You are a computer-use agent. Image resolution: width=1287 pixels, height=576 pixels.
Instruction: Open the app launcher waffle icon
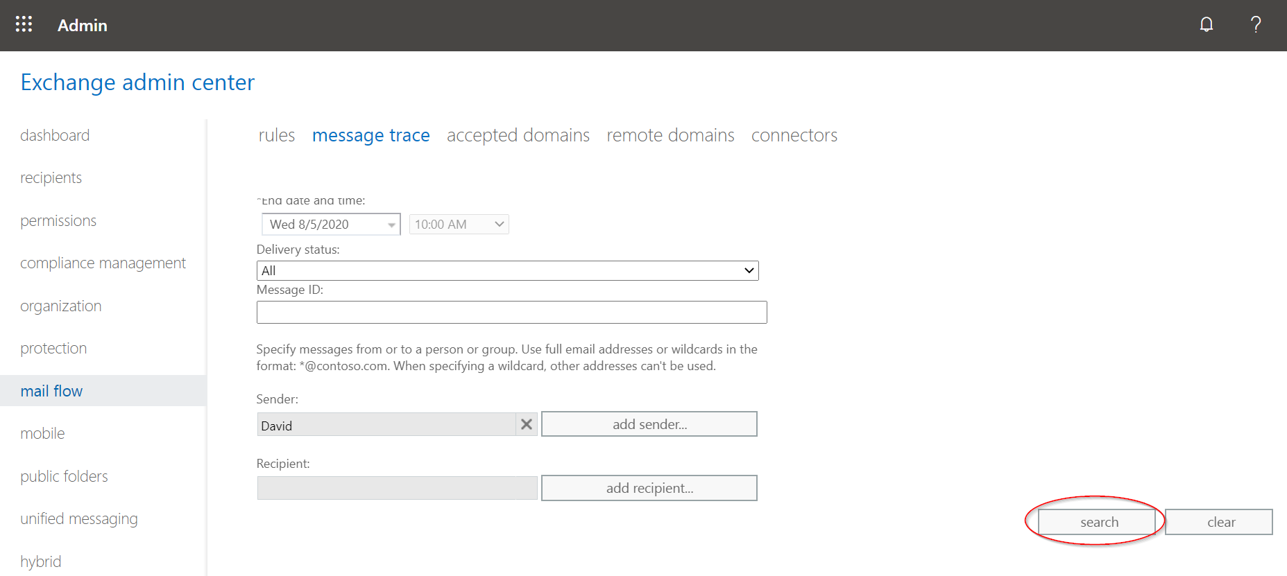[x=24, y=25]
